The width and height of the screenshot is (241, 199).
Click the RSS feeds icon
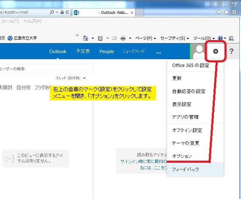[100, 38]
